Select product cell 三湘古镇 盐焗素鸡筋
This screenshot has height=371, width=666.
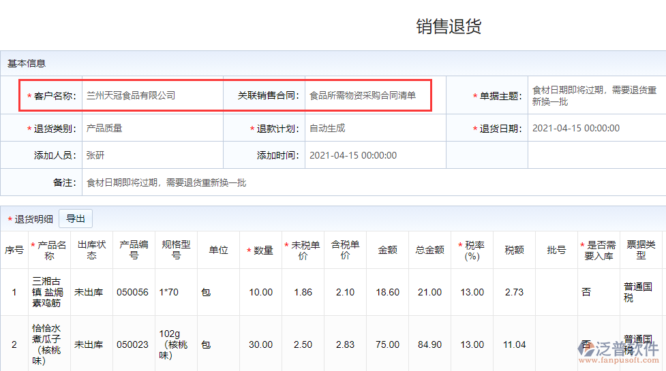49,292
